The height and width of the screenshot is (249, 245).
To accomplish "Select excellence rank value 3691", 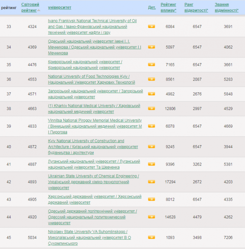I will click(x=228, y=26).
